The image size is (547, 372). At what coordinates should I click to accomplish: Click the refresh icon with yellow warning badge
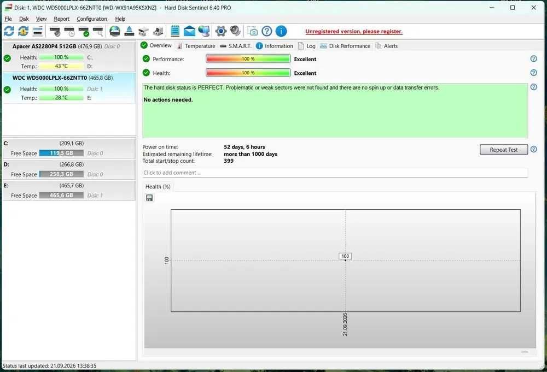[24, 31]
